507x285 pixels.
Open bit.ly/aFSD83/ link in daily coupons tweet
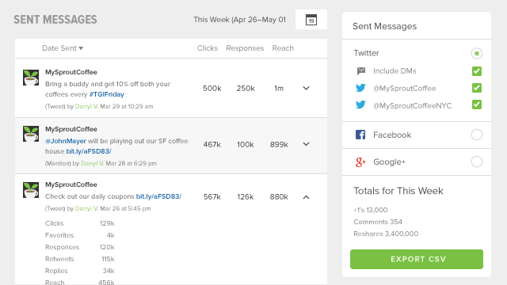158,196
